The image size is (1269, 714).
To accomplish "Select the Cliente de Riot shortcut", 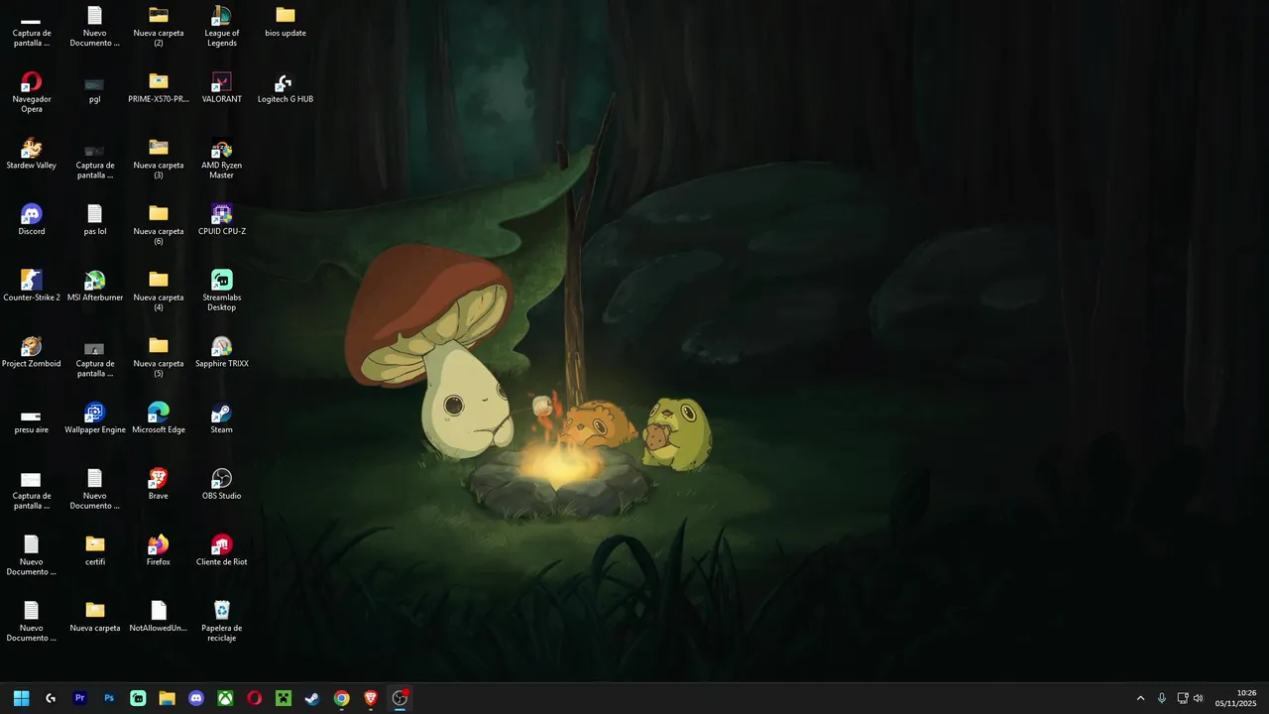I will (x=222, y=550).
